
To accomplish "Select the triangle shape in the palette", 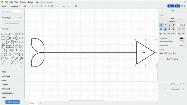I will 8,42.
